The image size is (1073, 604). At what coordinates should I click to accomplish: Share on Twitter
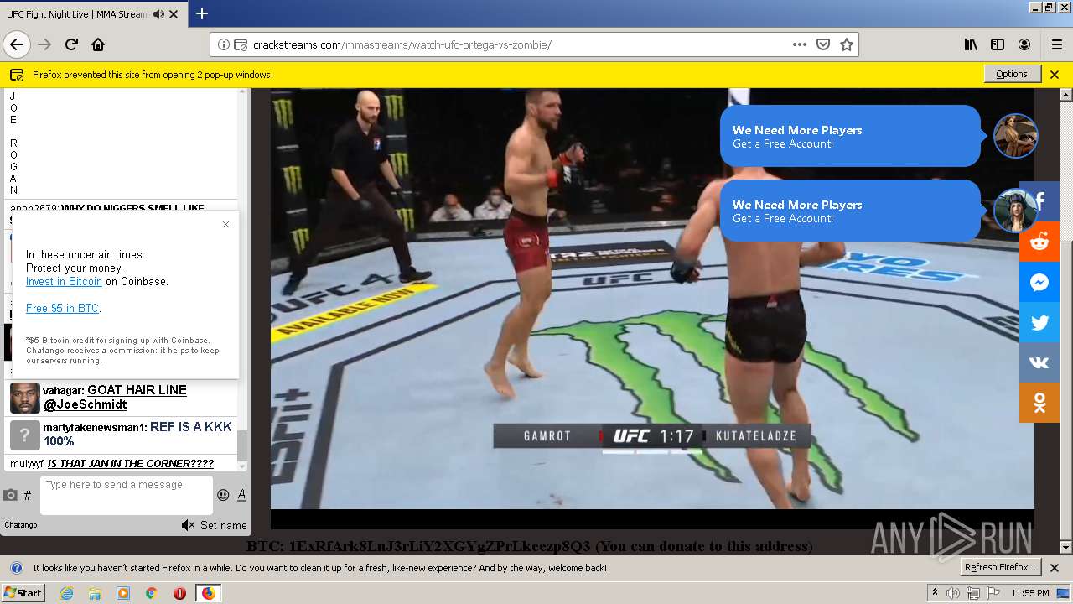pyautogui.click(x=1039, y=323)
